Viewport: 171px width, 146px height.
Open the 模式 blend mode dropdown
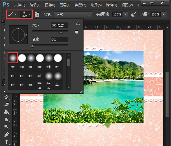(73, 14)
